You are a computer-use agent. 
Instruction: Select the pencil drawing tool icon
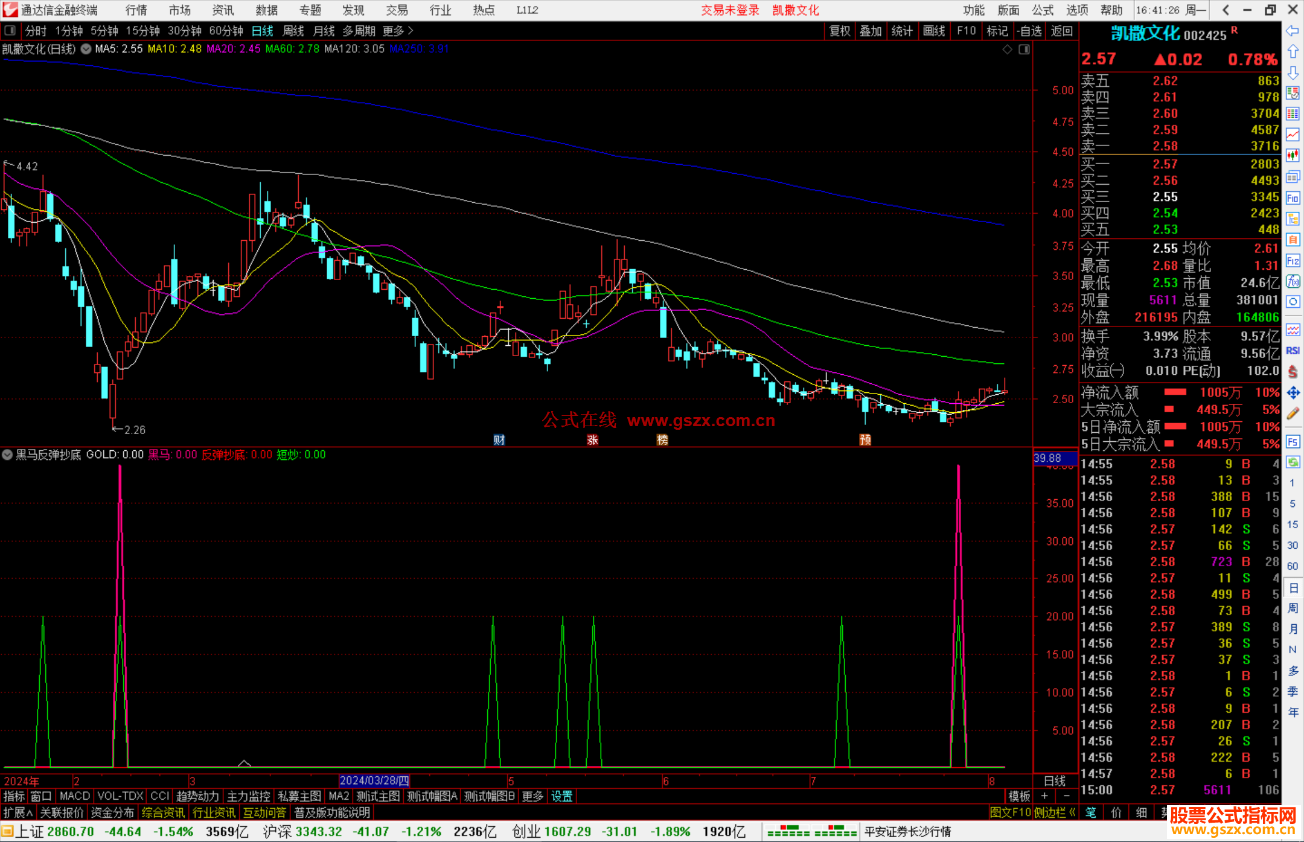pos(1293,413)
